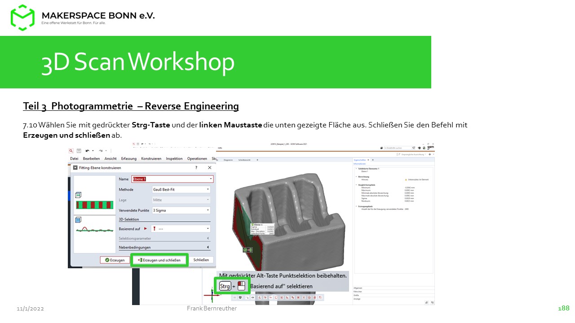The image size is (575, 323).
Task: Open the Methode dropdown Gauß Best-Fit
Action: (x=181, y=189)
